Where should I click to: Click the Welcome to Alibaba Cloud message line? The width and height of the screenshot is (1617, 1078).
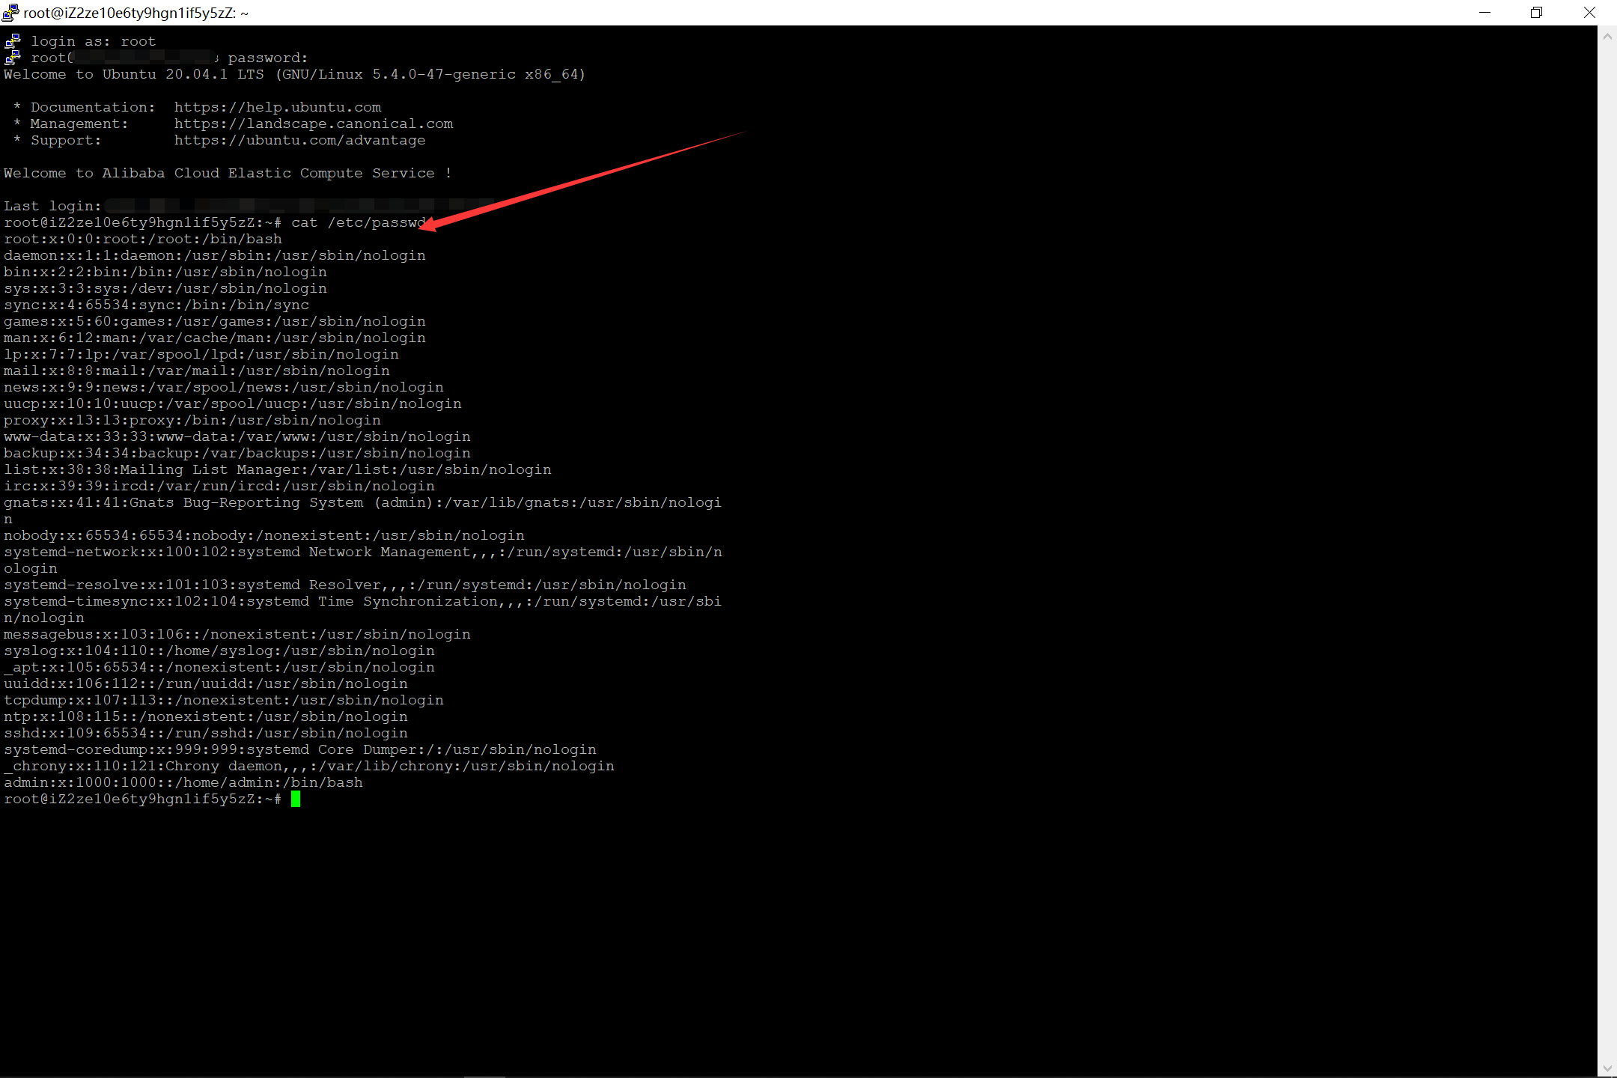tap(225, 172)
